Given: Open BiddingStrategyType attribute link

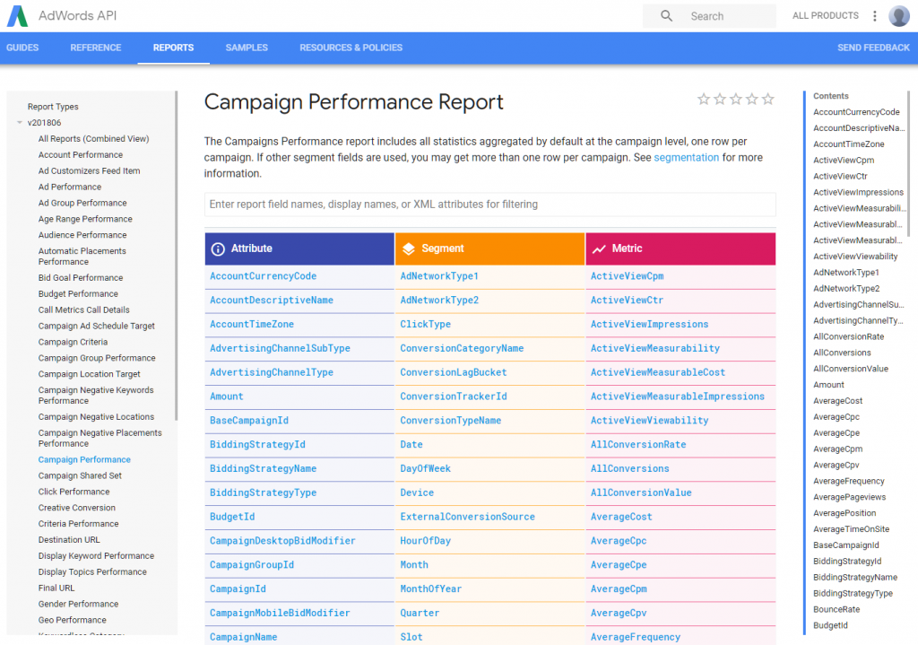Looking at the screenshot, I should [263, 492].
